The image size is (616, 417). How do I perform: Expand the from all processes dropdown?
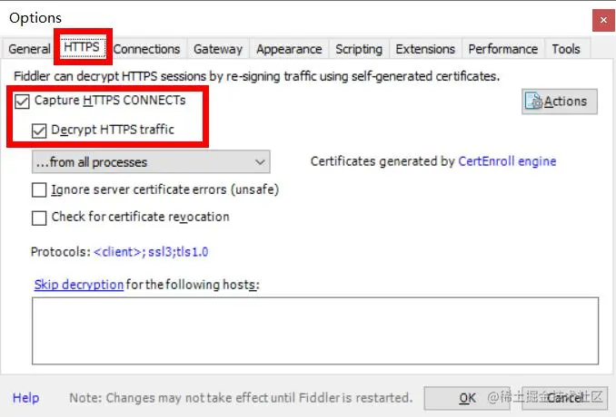(x=151, y=162)
